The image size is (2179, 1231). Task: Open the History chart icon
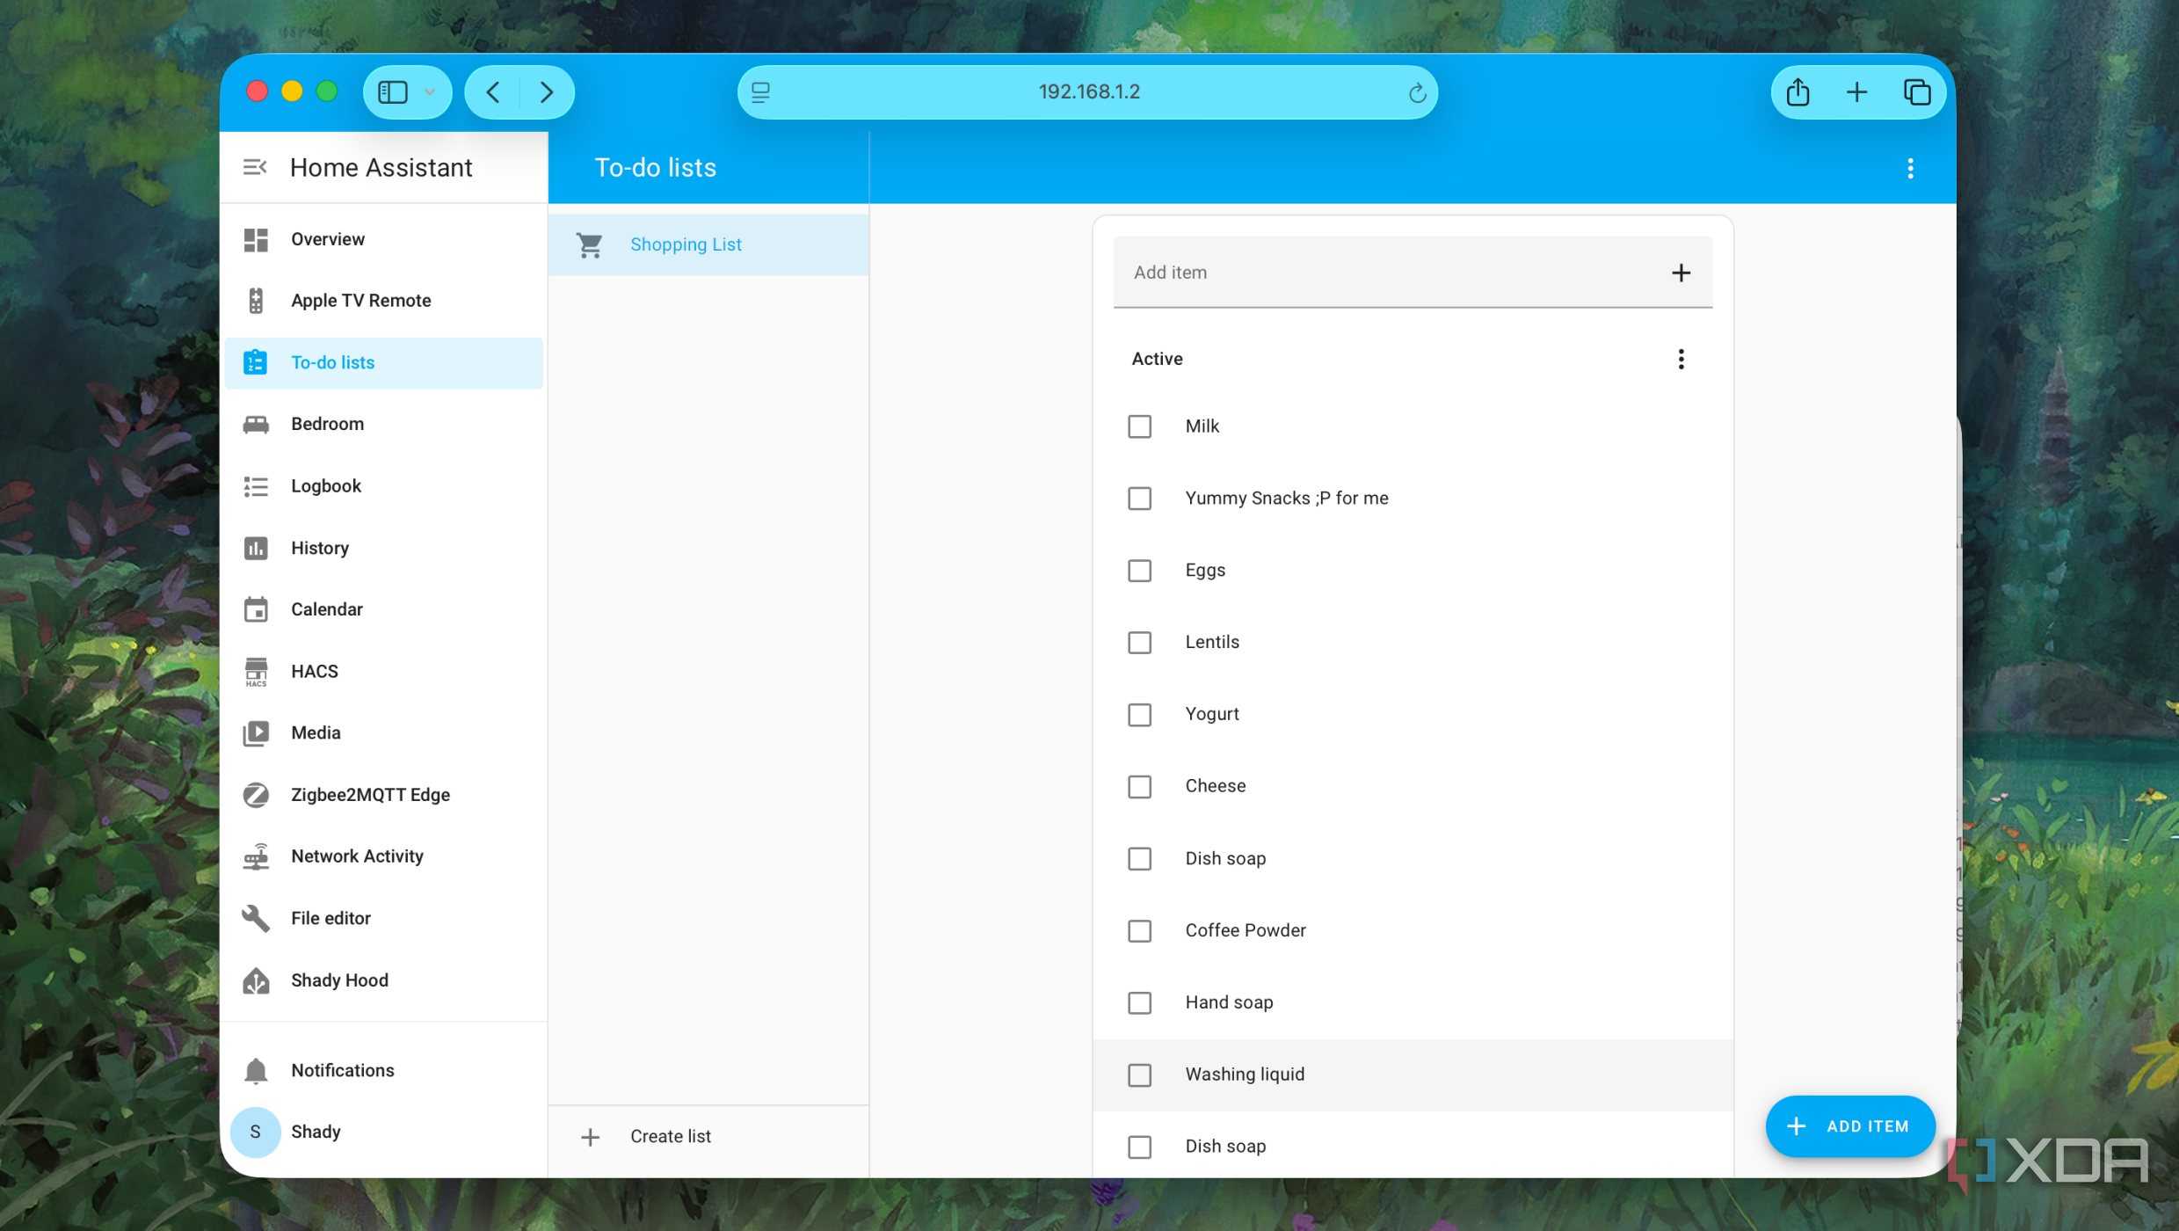click(256, 548)
